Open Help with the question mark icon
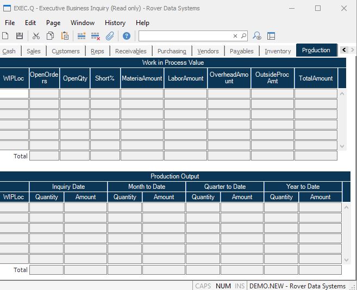Viewport: 357px width, 290px height. click(127, 36)
